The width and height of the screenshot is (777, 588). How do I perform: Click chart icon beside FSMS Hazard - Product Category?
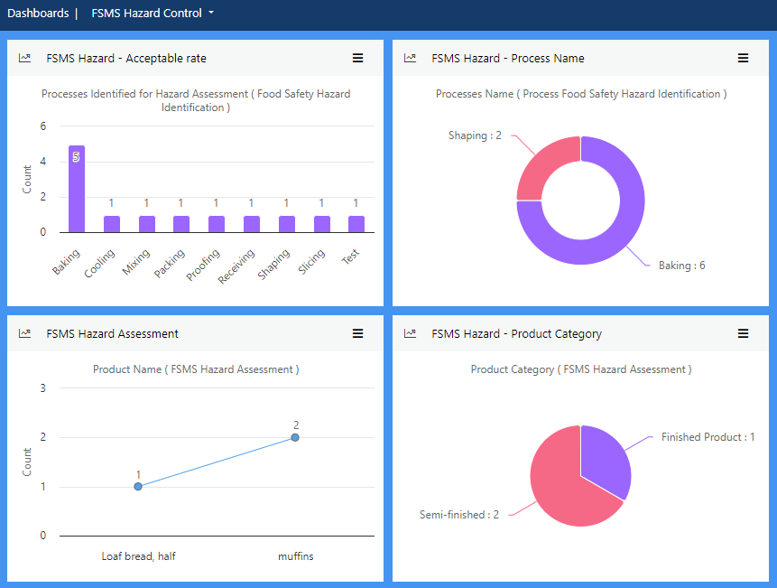point(411,333)
